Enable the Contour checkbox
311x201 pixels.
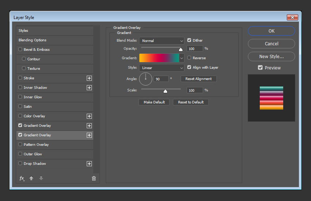24,58
